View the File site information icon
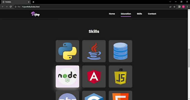This screenshot has width=190, height=100. pos(16,7)
